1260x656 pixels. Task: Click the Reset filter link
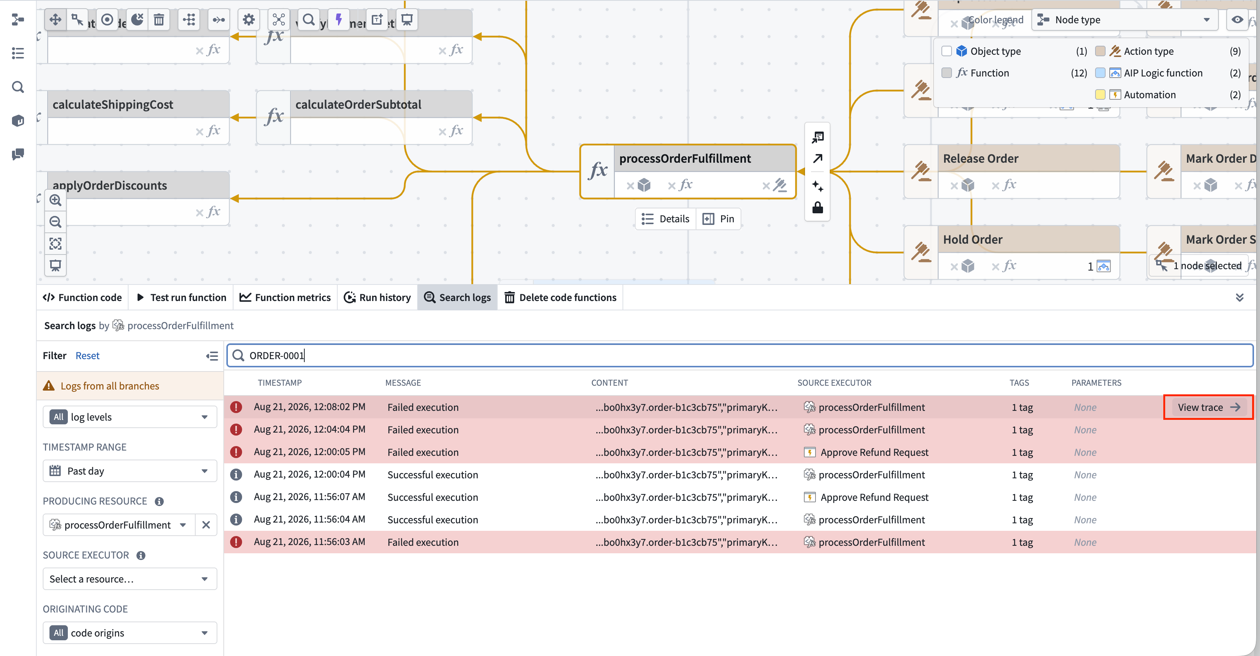coord(87,356)
